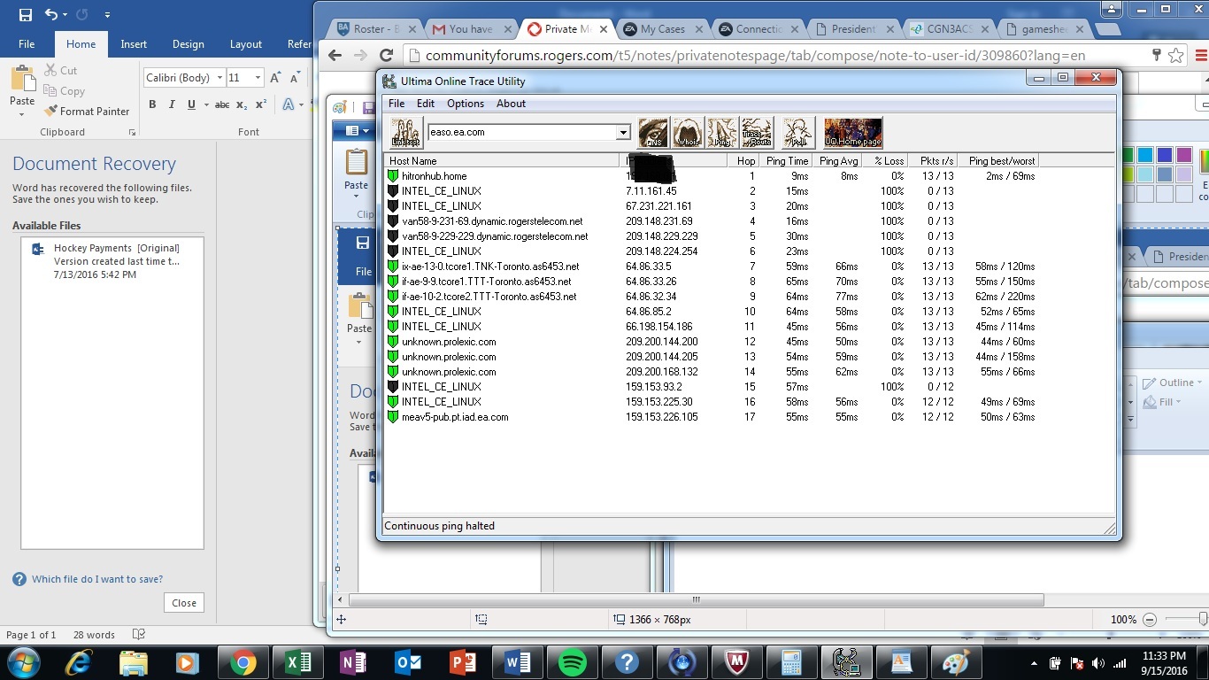This screenshot has width=1209, height=680.
Task: Click the Link test button in Trace Utility
Action: [x=407, y=133]
